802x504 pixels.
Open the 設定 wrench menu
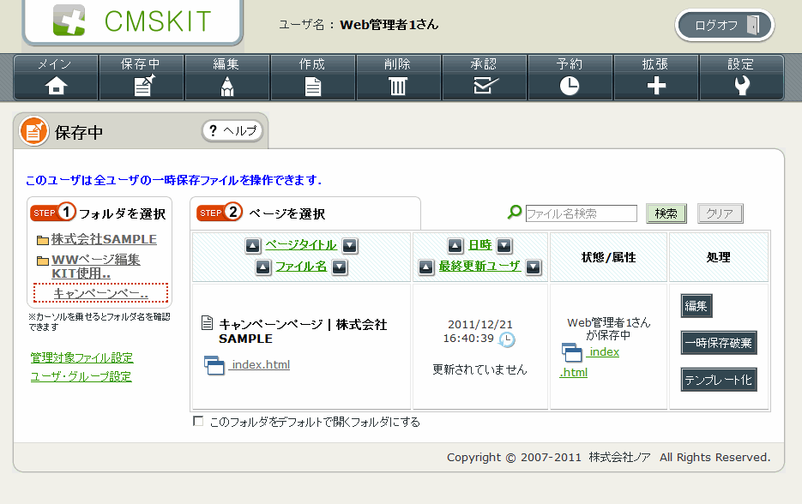pyautogui.click(x=741, y=77)
